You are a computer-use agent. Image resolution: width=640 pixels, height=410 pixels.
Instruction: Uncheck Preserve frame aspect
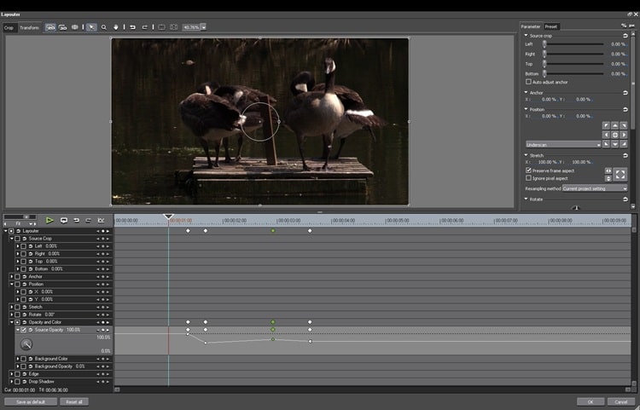(528, 170)
